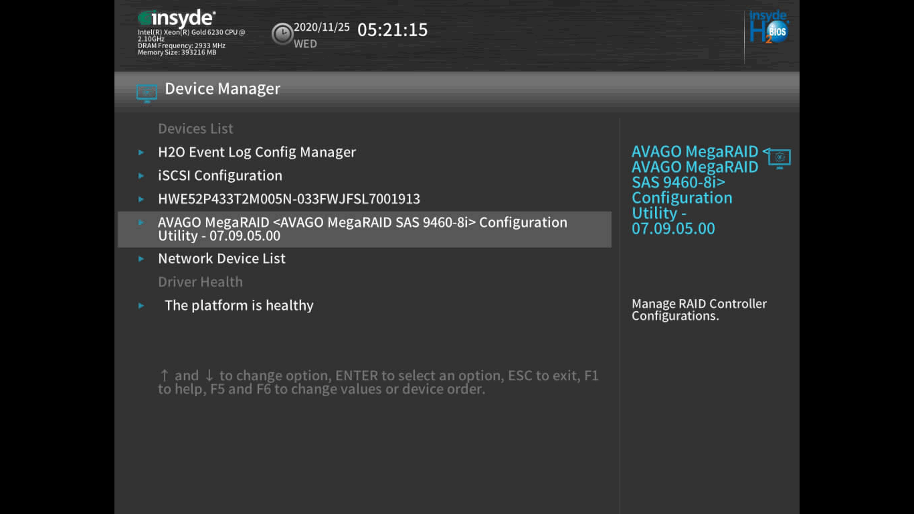Click the system time 05:21:15
Image resolution: width=914 pixels, height=514 pixels.
(392, 30)
